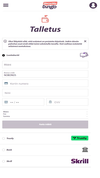Viewport: 100px width, 178px height.
Task: Select the Trustly radio button
Action: (x=3, y=139)
